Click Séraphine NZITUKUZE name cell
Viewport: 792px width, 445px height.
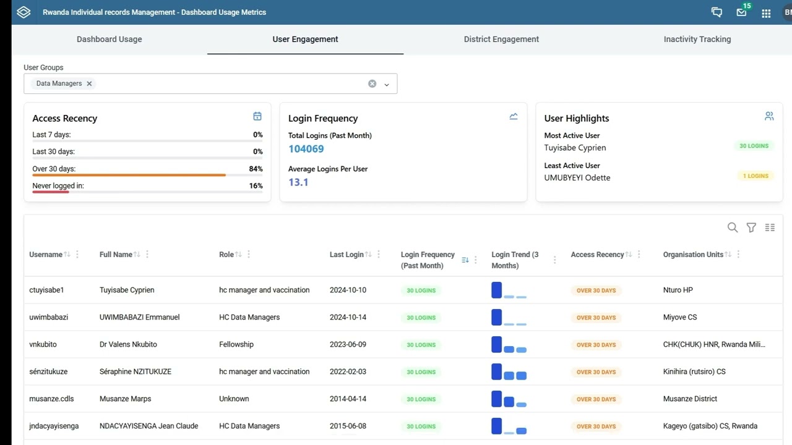click(136, 371)
